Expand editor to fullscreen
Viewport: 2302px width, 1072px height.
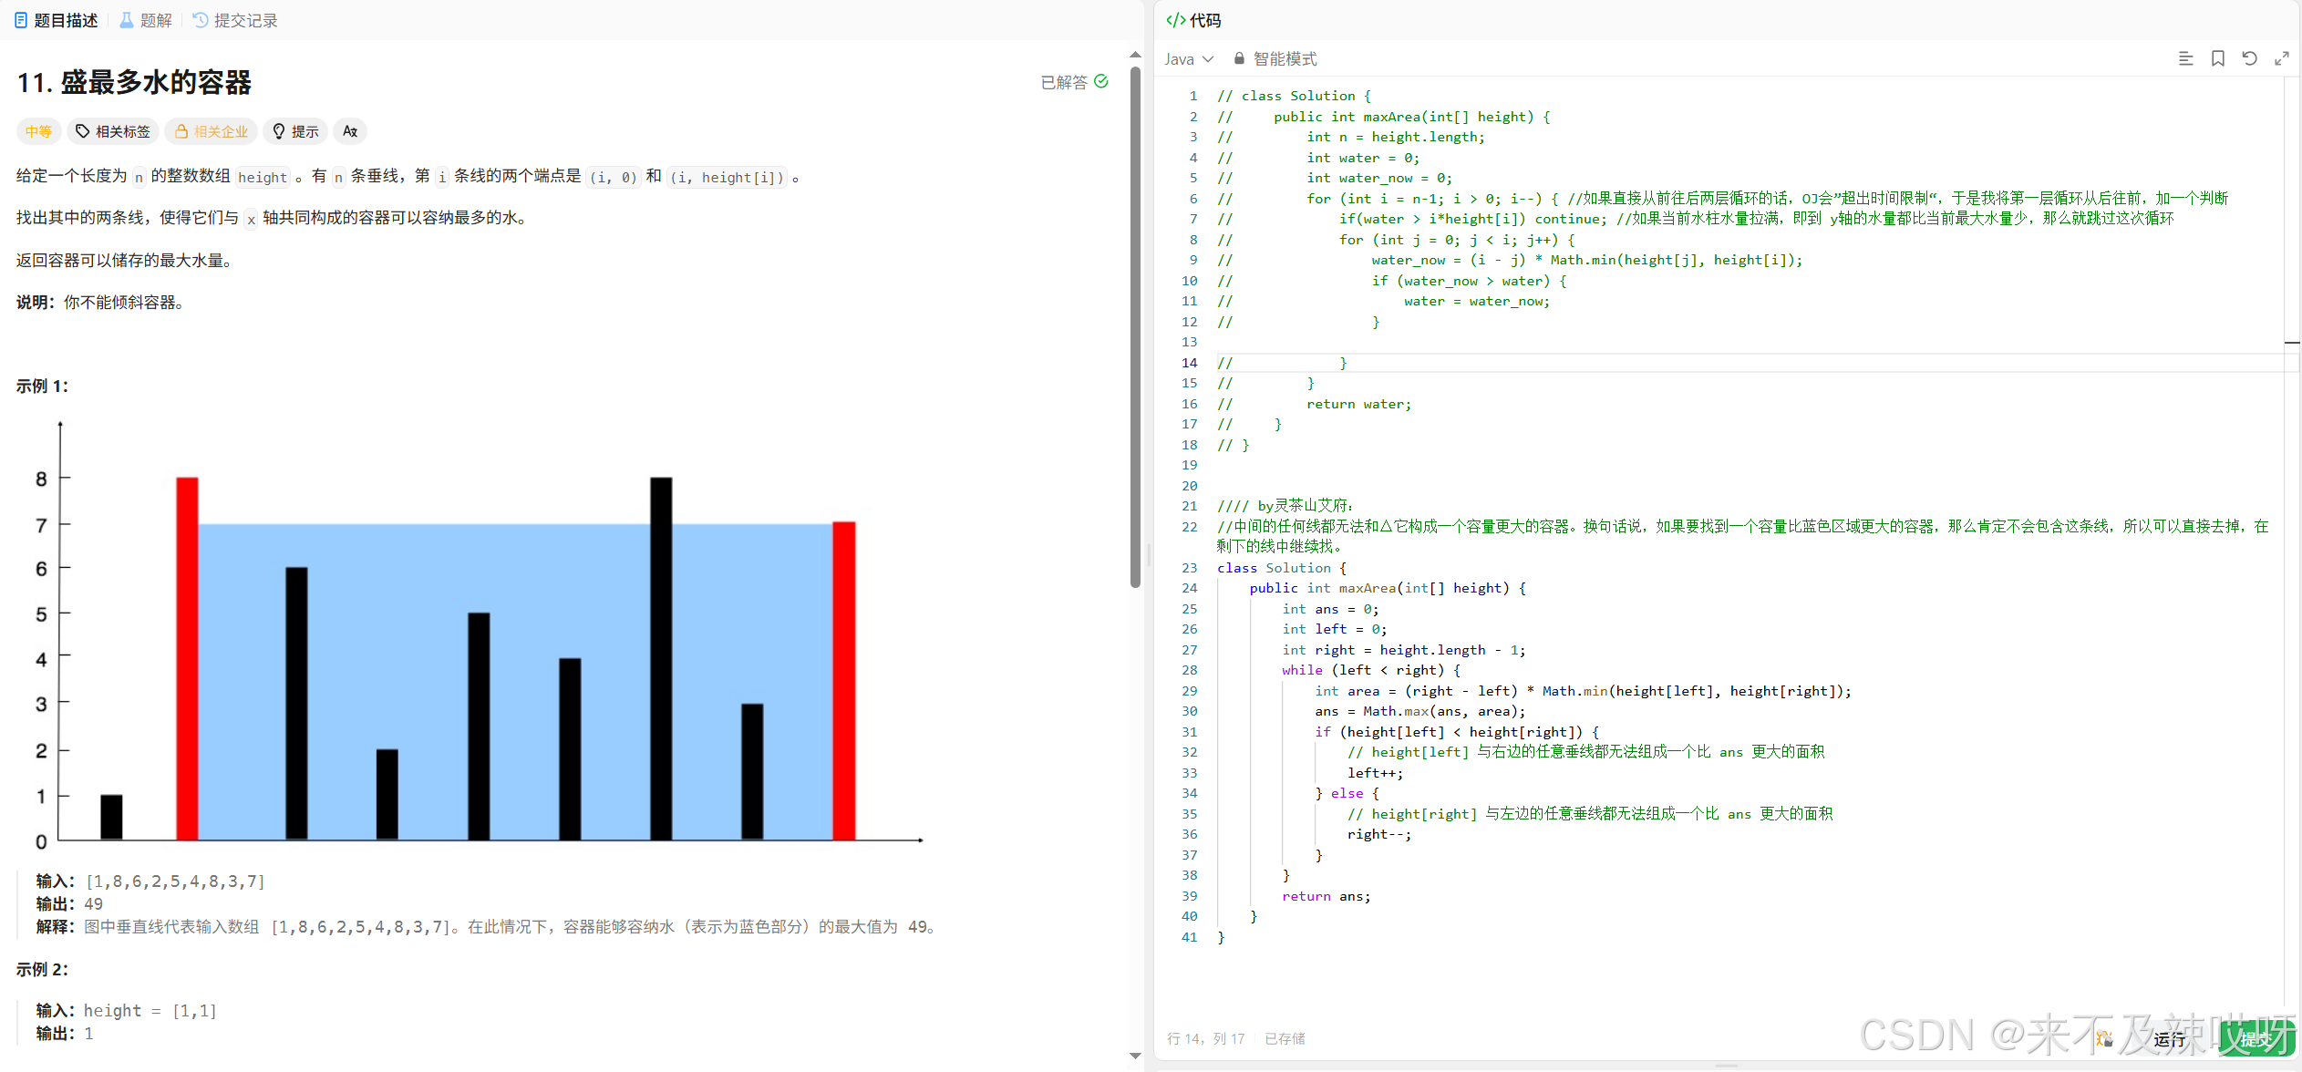[x=2281, y=58]
